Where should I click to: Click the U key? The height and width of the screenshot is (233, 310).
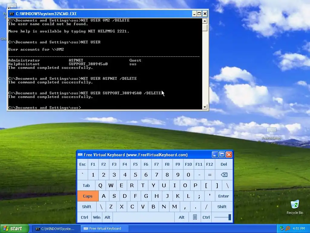[x=164, y=185]
